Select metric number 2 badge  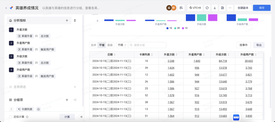coord(11,43)
